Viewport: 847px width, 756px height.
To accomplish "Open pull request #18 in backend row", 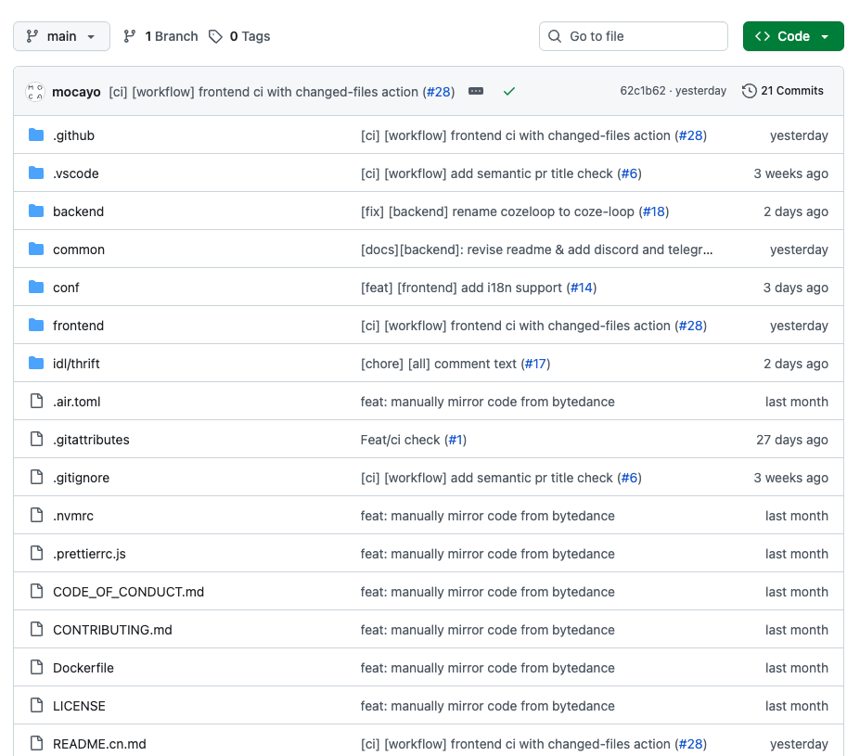I will coord(654,211).
